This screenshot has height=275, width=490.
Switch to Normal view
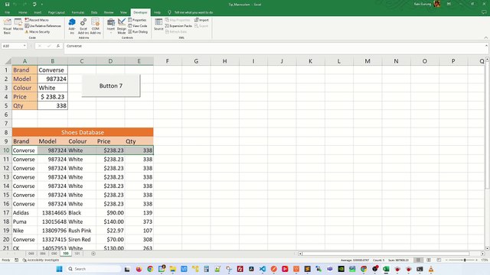click(418, 260)
